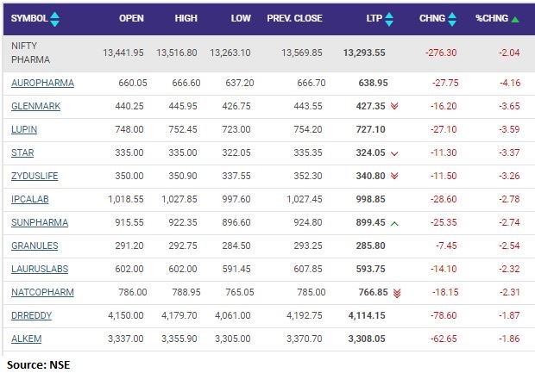The width and height of the screenshot is (535, 373).
Task: Click the down chevron next to STAR LTP
Action: 394,153
